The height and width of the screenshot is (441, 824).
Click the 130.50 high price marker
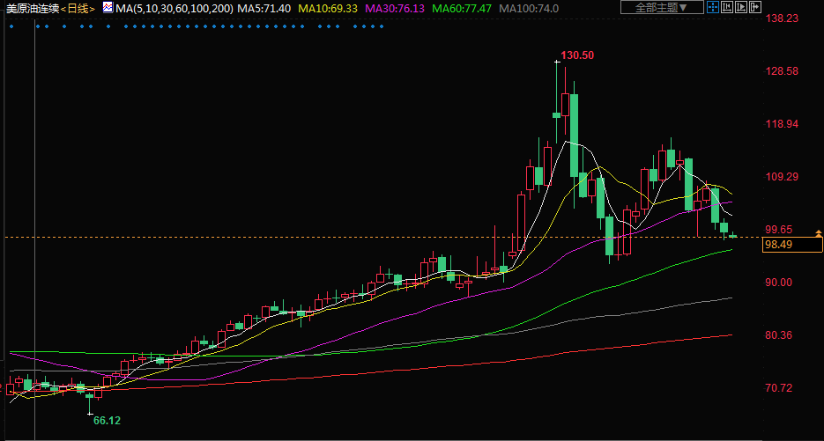coord(577,55)
